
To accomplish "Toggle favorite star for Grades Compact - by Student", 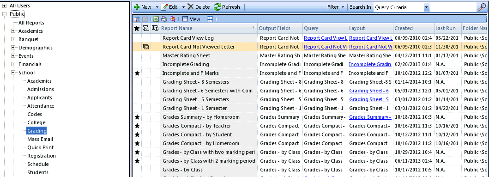I will 137,134.
